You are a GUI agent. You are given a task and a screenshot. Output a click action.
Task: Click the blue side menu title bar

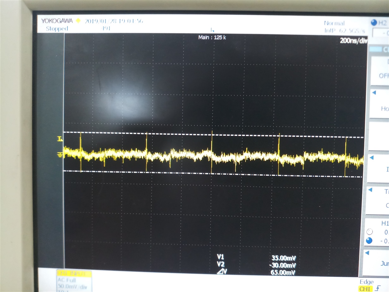click(379, 49)
